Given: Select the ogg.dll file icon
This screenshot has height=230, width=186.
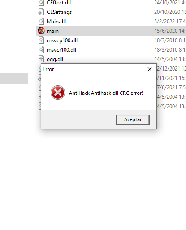Looking at the screenshot, I should 41,59.
